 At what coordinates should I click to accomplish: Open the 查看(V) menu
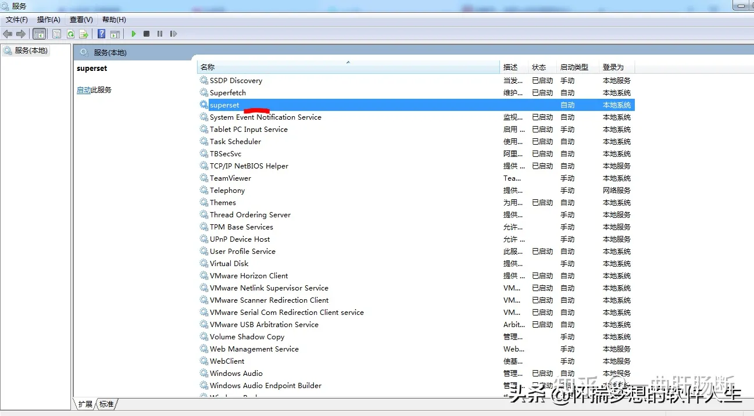81,20
